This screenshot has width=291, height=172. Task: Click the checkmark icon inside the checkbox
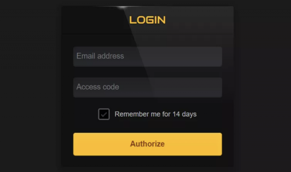104,114
